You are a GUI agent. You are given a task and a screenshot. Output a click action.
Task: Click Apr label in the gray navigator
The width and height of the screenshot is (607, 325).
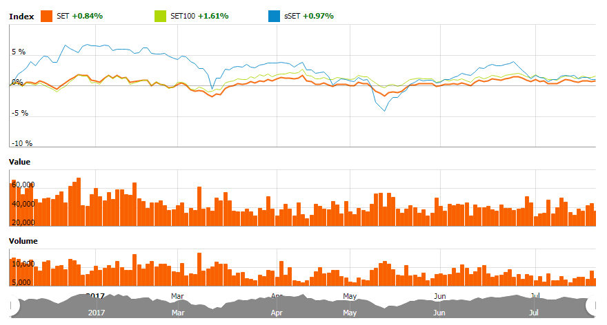[277, 311]
